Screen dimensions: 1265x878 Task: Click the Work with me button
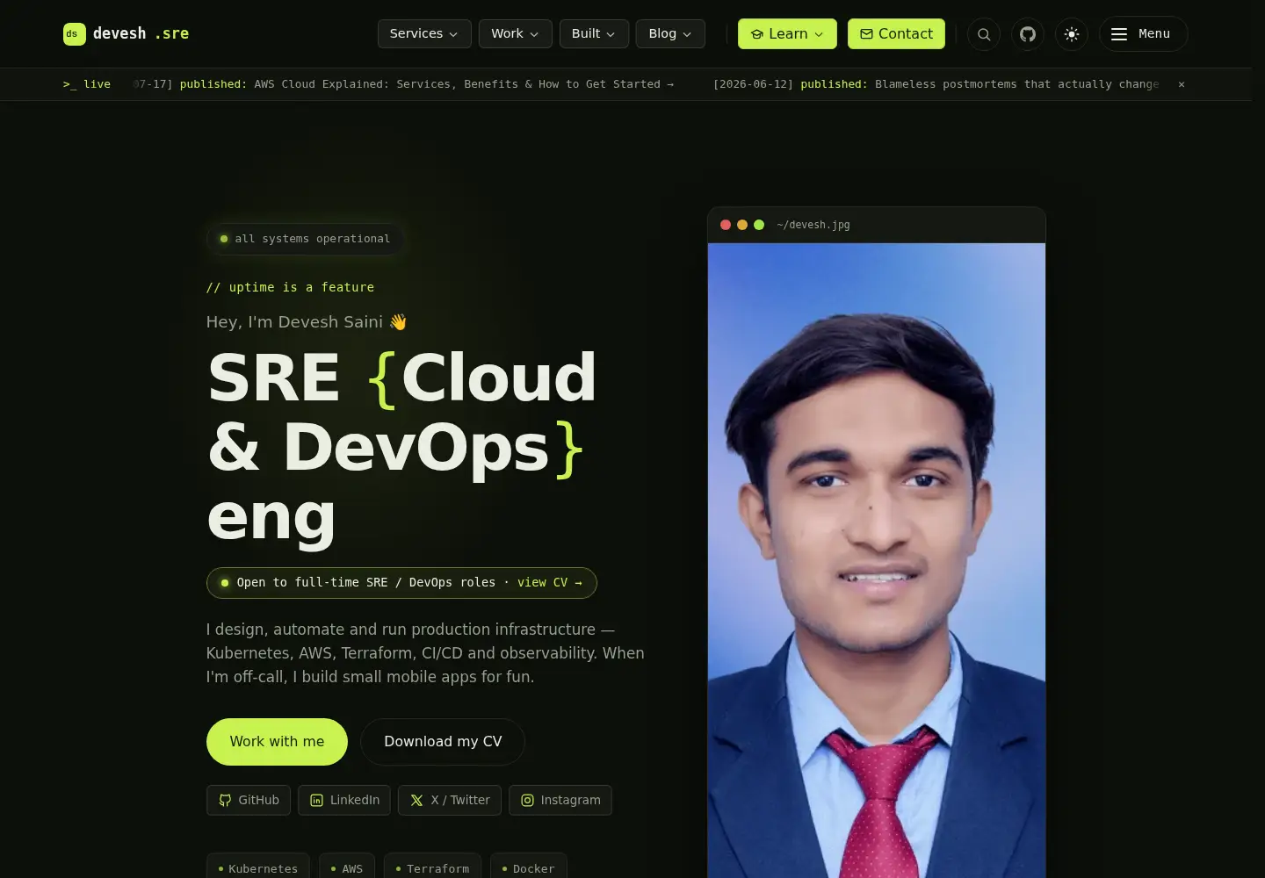click(277, 742)
